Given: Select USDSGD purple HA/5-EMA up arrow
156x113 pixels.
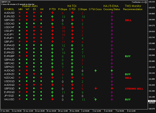Looking at the screenshot, I should (x=112, y=82).
